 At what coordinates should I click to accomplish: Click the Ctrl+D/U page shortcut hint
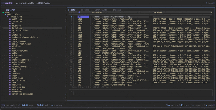(26, 105)
